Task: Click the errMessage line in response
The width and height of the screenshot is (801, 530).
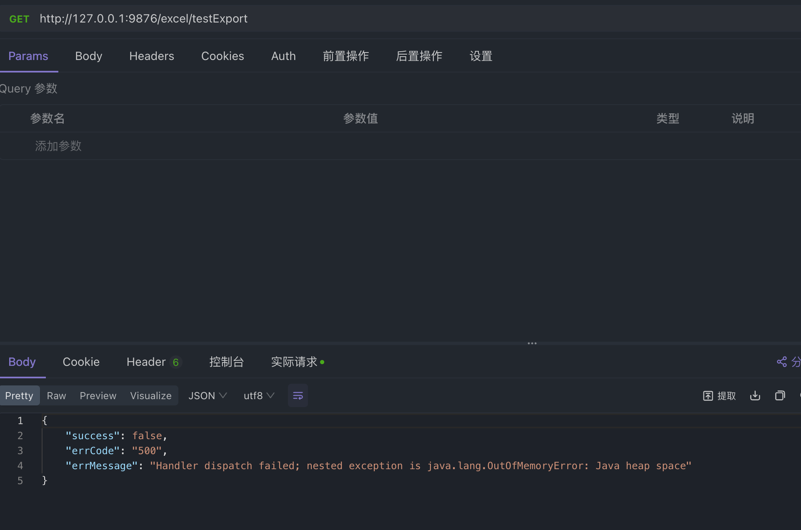Action: (x=378, y=465)
